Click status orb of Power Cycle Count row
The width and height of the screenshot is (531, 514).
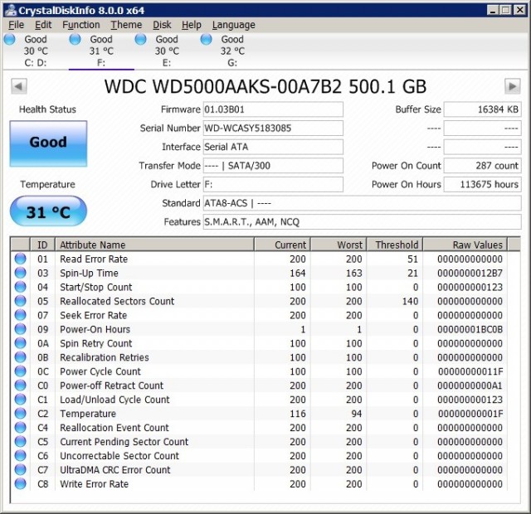point(20,371)
